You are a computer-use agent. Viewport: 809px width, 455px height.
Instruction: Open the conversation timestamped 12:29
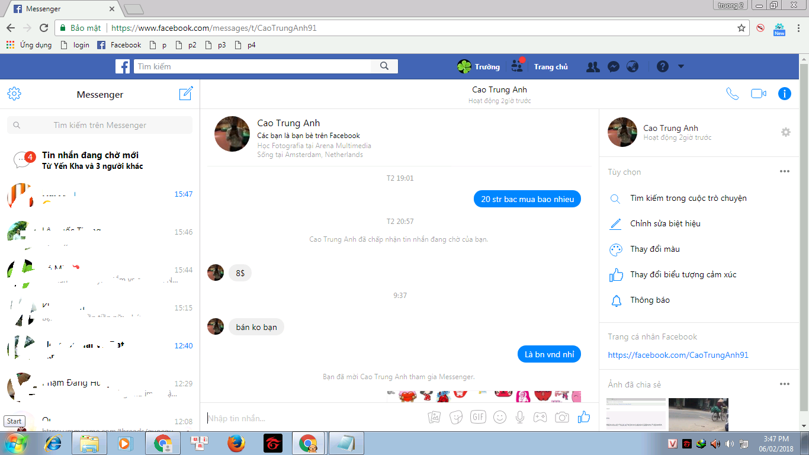(100, 386)
